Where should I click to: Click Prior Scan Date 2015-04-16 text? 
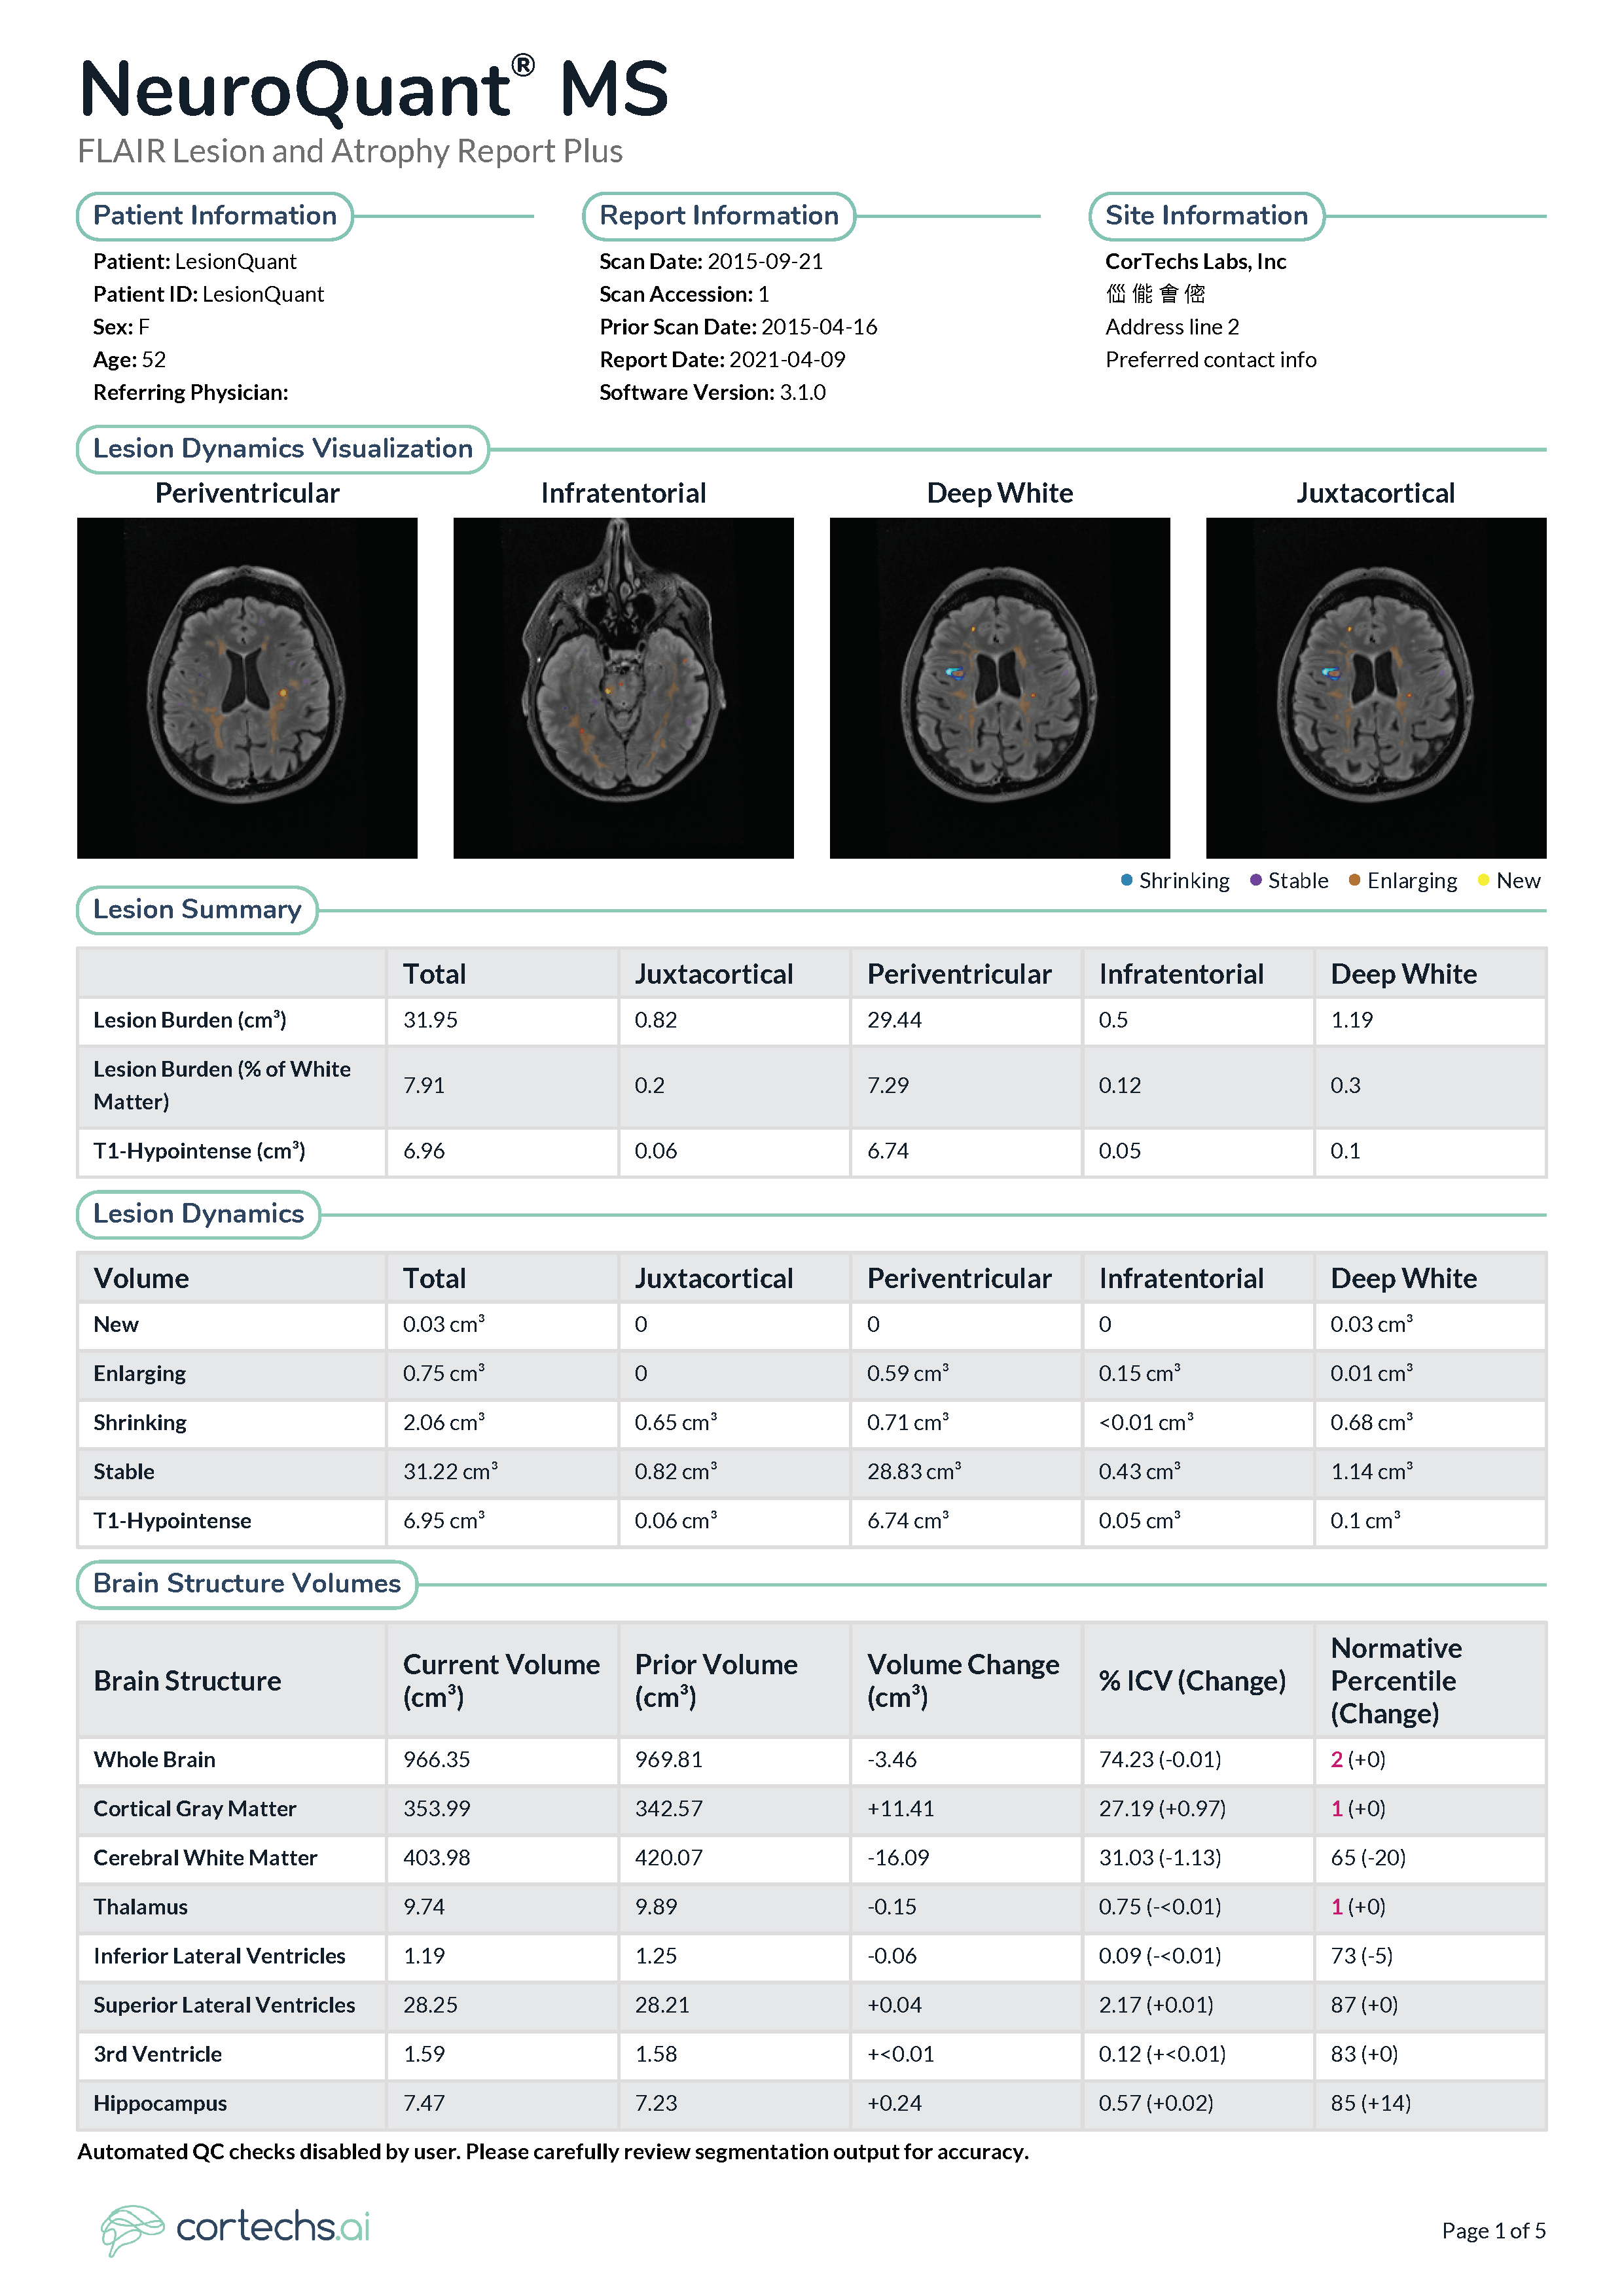point(738,327)
